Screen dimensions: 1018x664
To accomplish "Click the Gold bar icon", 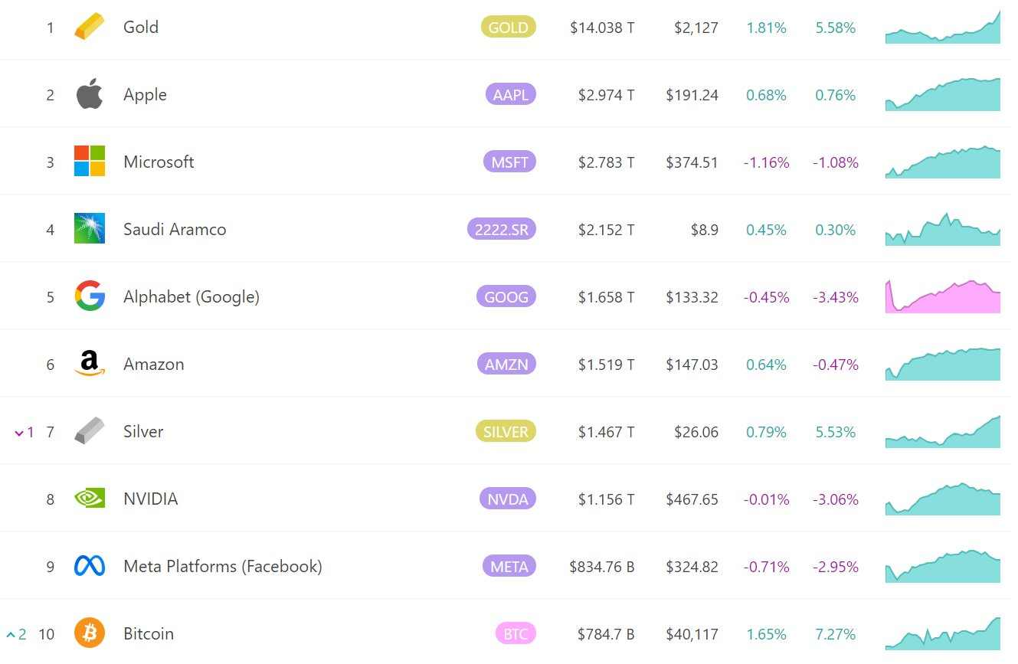I will (89, 28).
